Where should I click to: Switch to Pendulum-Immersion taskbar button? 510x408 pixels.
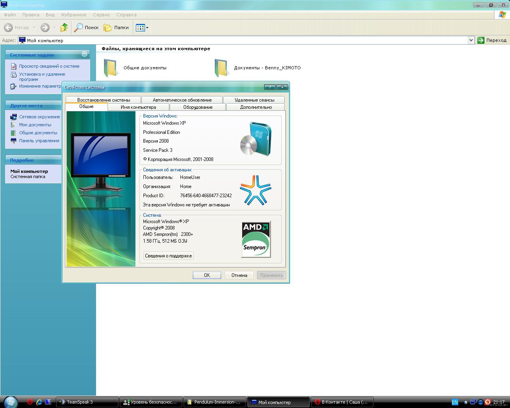tap(215, 402)
